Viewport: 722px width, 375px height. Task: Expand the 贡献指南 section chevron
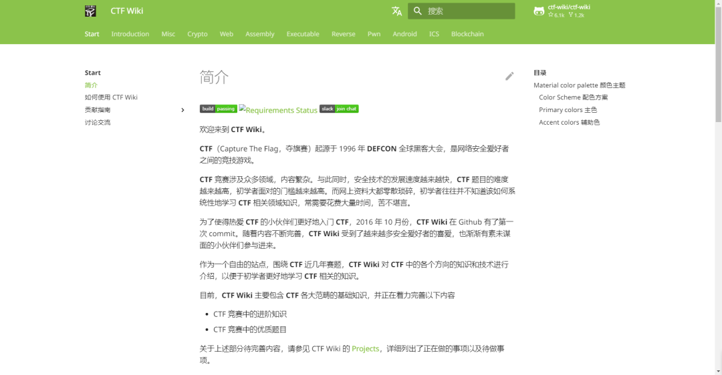[x=183, y=110]
